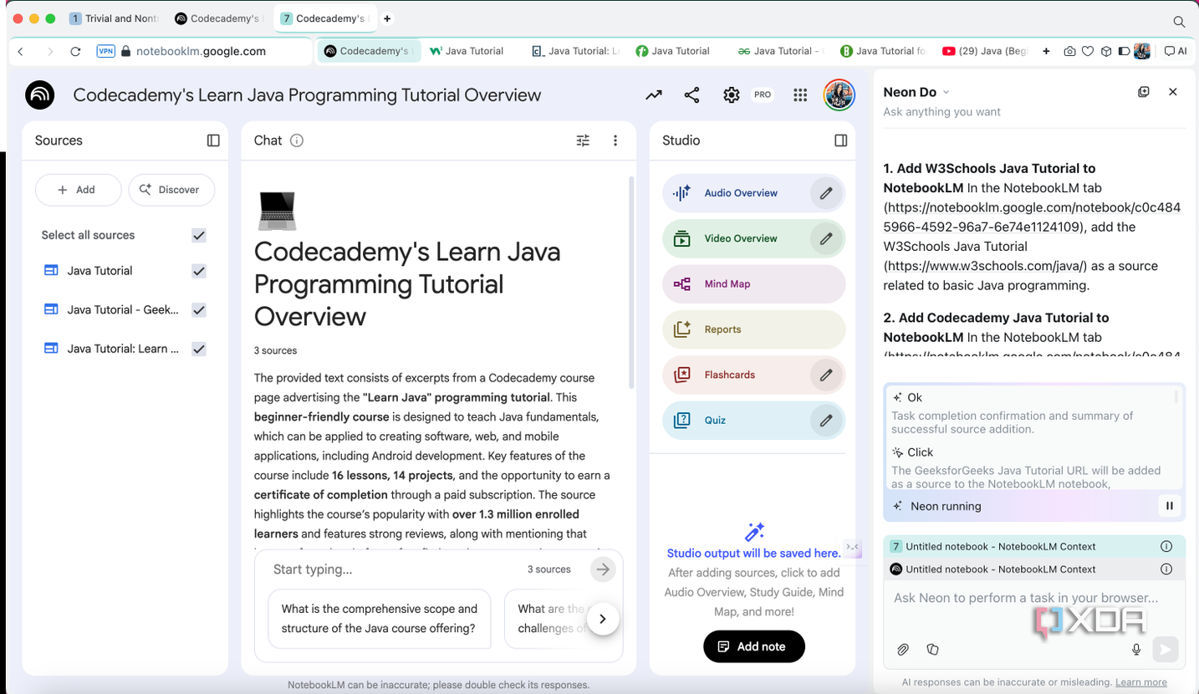Click the Add source button
1199x694 pixels.
pyautogui.click(x=78, y=190)
